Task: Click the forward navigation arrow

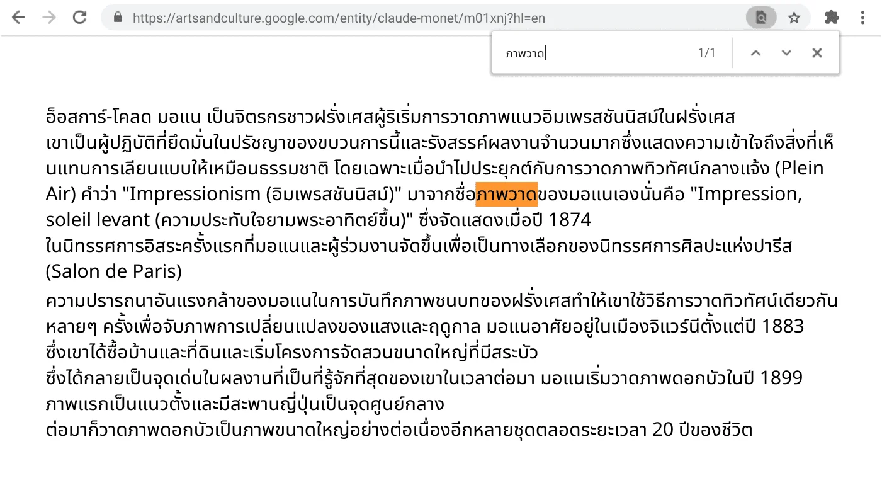Action: [48, 17]
